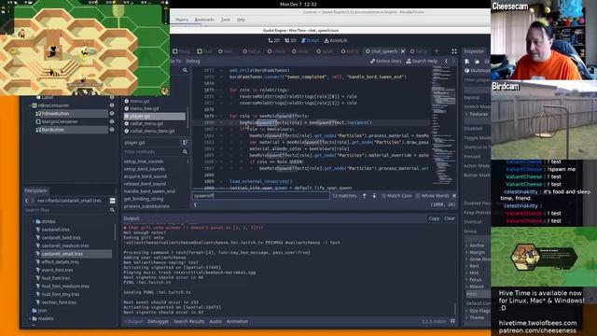The height and width of the screenshot is (336, 597).
Task: Open the AssetLib workspace
Action: click(x=336, y=40)
